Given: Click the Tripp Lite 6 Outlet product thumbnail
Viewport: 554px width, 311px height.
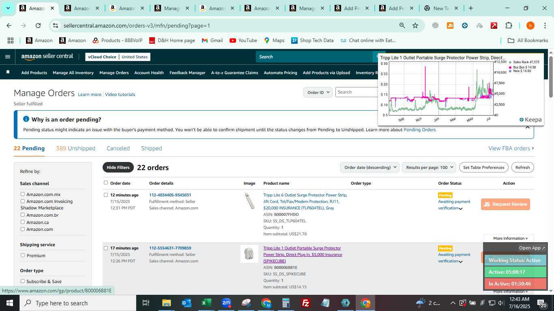Looking at the screenshot, I should pos(249,201).
